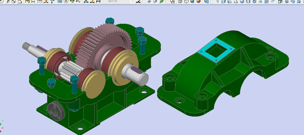
Task: Select the Cylinder solid tool
Action: tap(248, 1)
